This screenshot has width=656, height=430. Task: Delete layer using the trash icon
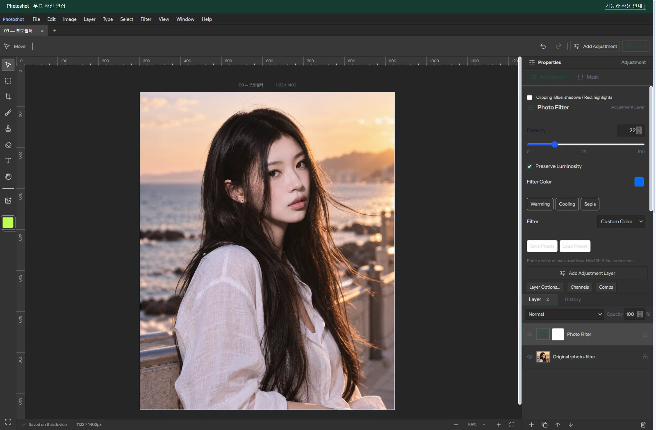click(643, 425)
